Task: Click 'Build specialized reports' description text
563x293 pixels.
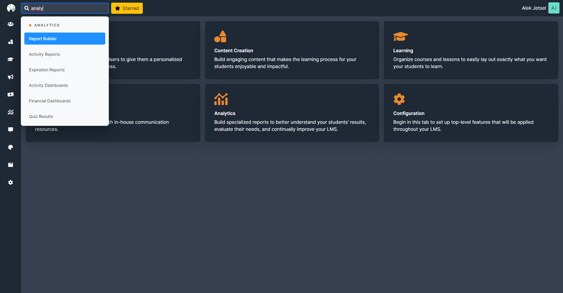Action: (x=290, y=126)
